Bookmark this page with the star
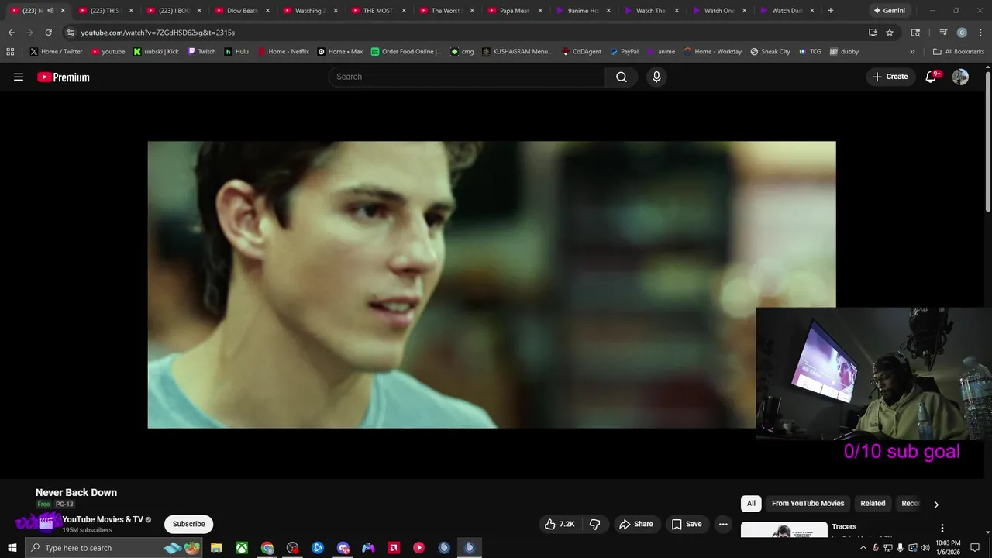The image size is (992, 558). tap(890, 33)
